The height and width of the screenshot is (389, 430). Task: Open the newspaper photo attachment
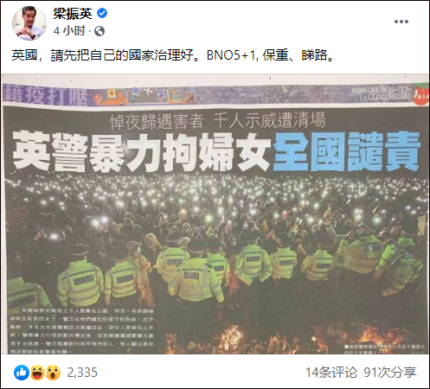(x=215, y=214)
